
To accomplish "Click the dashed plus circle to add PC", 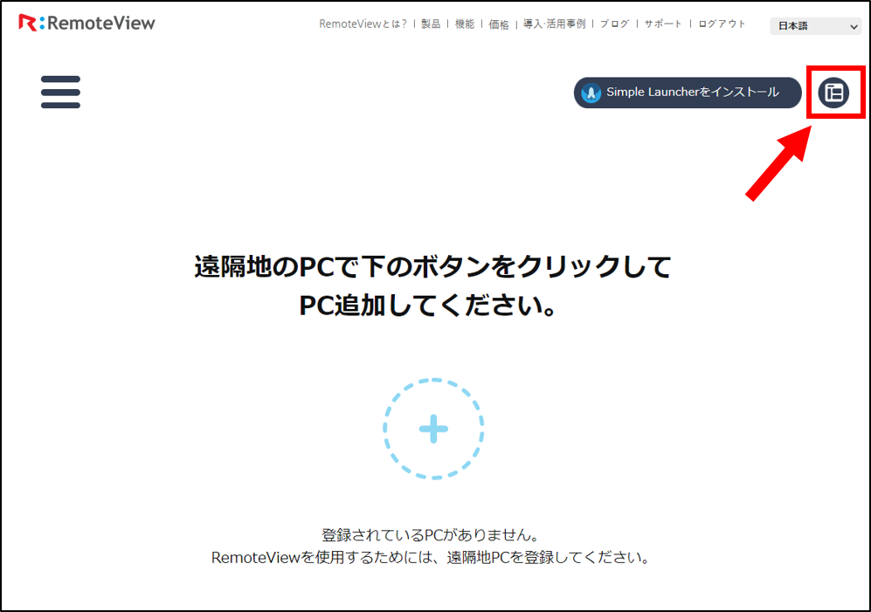I will coord(433,429).
